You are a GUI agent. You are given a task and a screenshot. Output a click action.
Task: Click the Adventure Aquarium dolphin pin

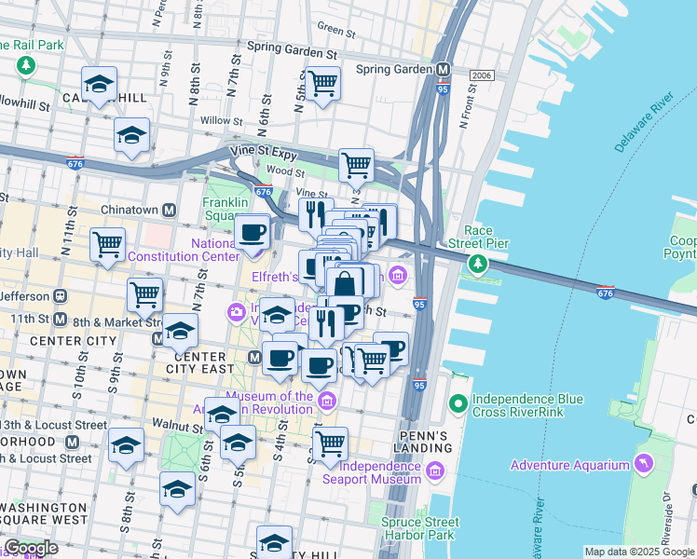tap(644, 463)
